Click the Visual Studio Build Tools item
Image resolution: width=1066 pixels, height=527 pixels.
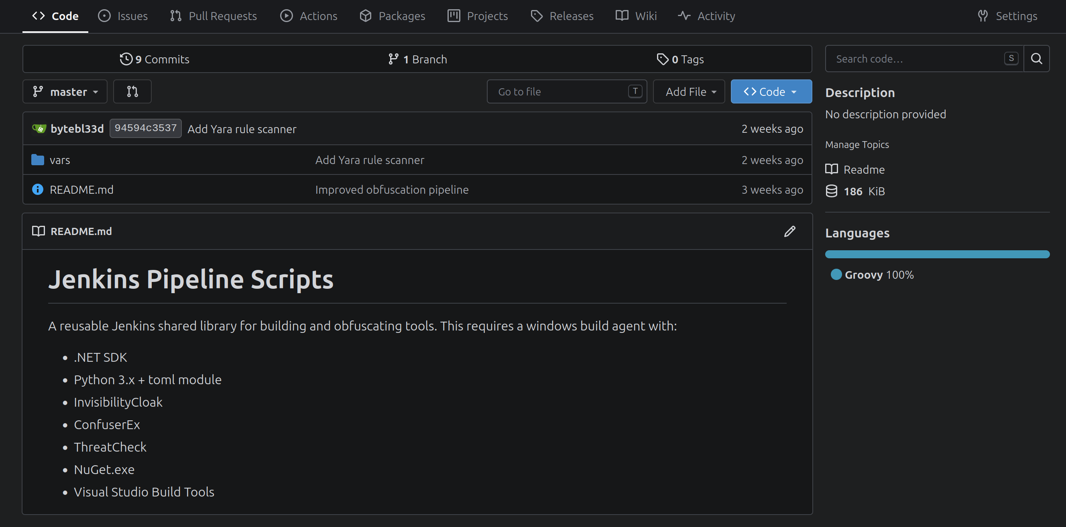point(144,492)
